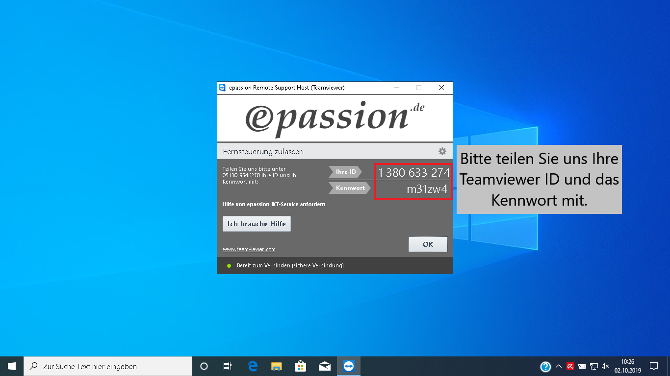Open the Mail app on taskbar
Viewport: 670px width, 376px height.
coord(324,366)
